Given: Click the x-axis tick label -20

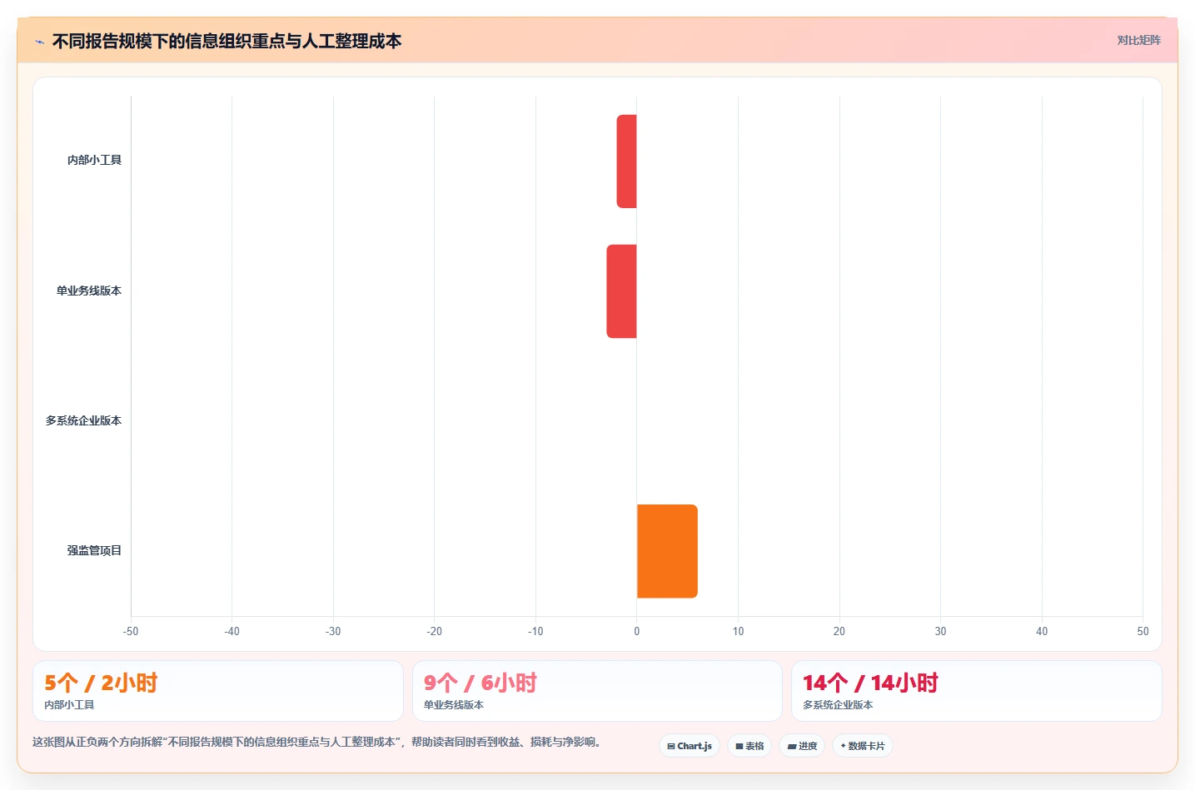Looking at the screenshot, I should (x=435, y=631).
